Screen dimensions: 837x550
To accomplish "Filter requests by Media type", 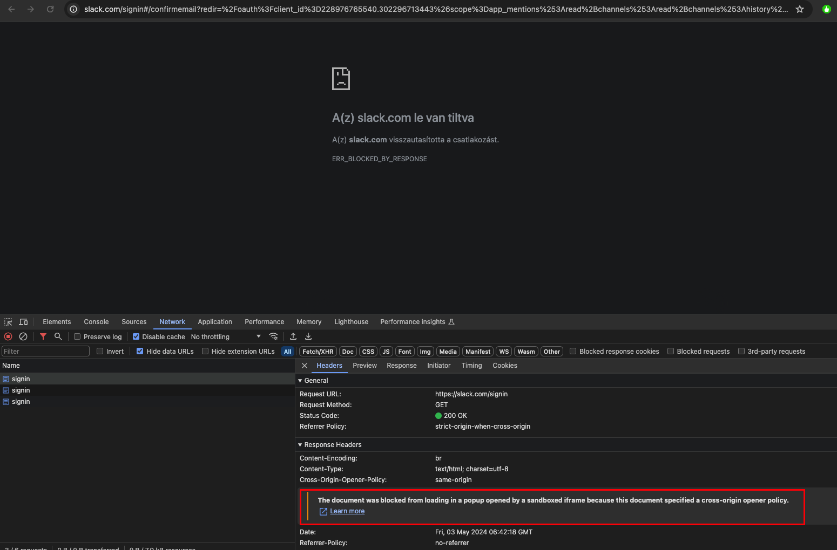I will (448, 352).
